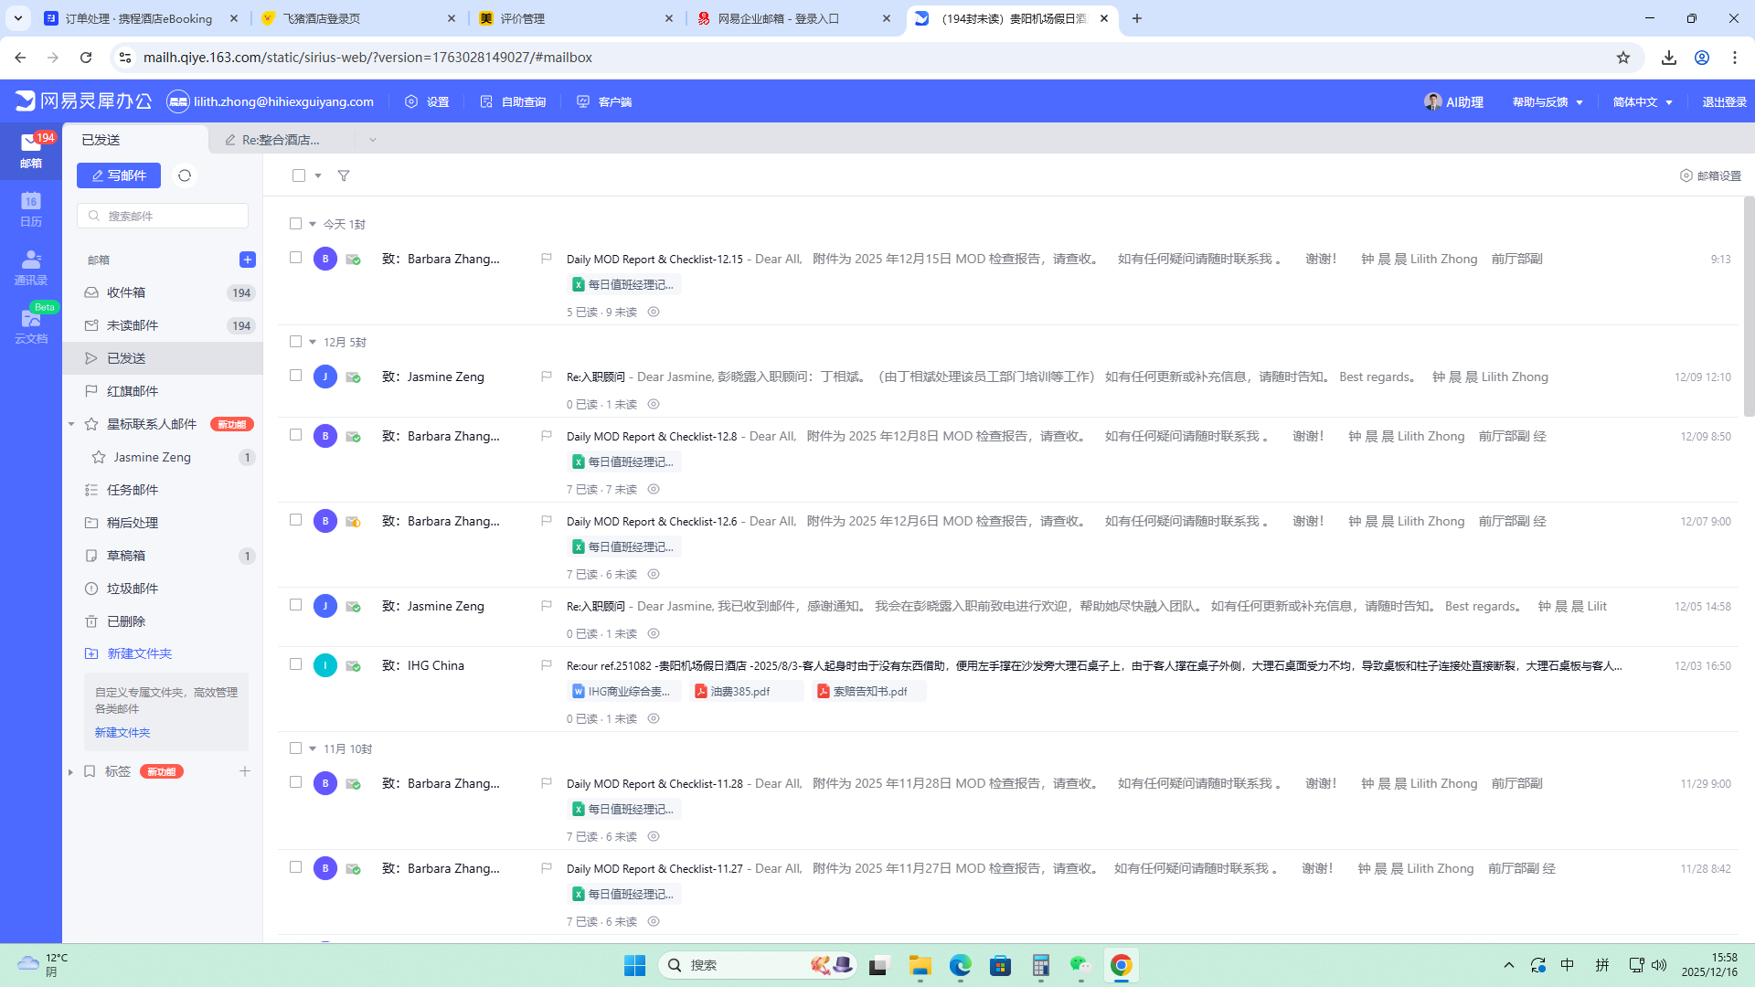The image size is (1755, 987).
Task: Open the 收件箱 inbox folder
Action: tap(126, 292)
